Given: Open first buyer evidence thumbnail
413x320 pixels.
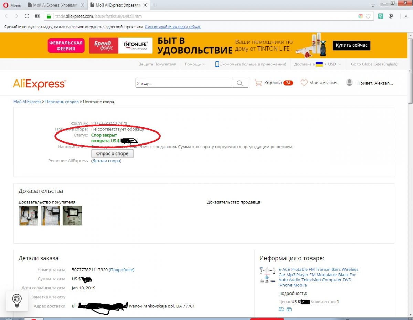Looking at the screenshot, I should [28, 216].
